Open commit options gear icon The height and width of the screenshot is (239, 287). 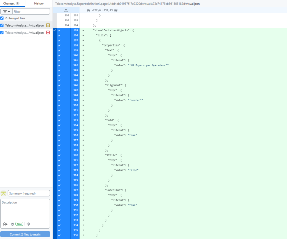28,224
